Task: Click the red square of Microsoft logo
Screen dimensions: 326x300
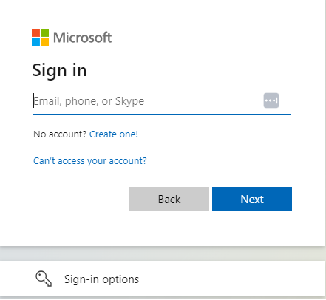Action: pos(35,33)
